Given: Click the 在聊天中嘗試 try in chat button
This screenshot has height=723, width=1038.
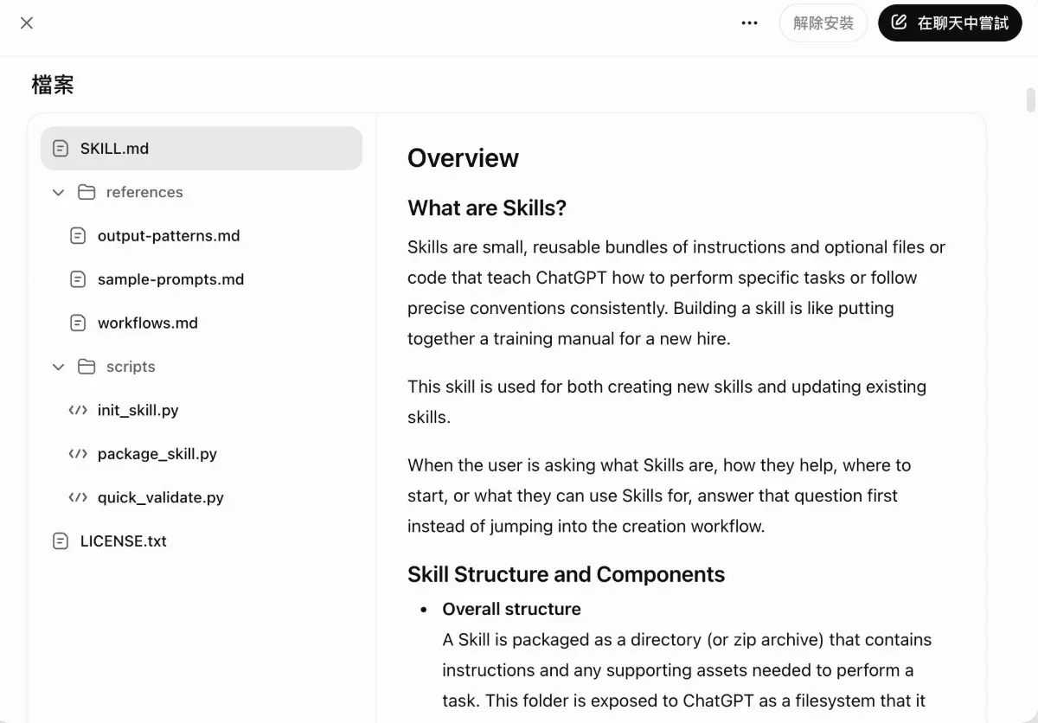Looking at the screenshot, I should [x=950, y=23].
